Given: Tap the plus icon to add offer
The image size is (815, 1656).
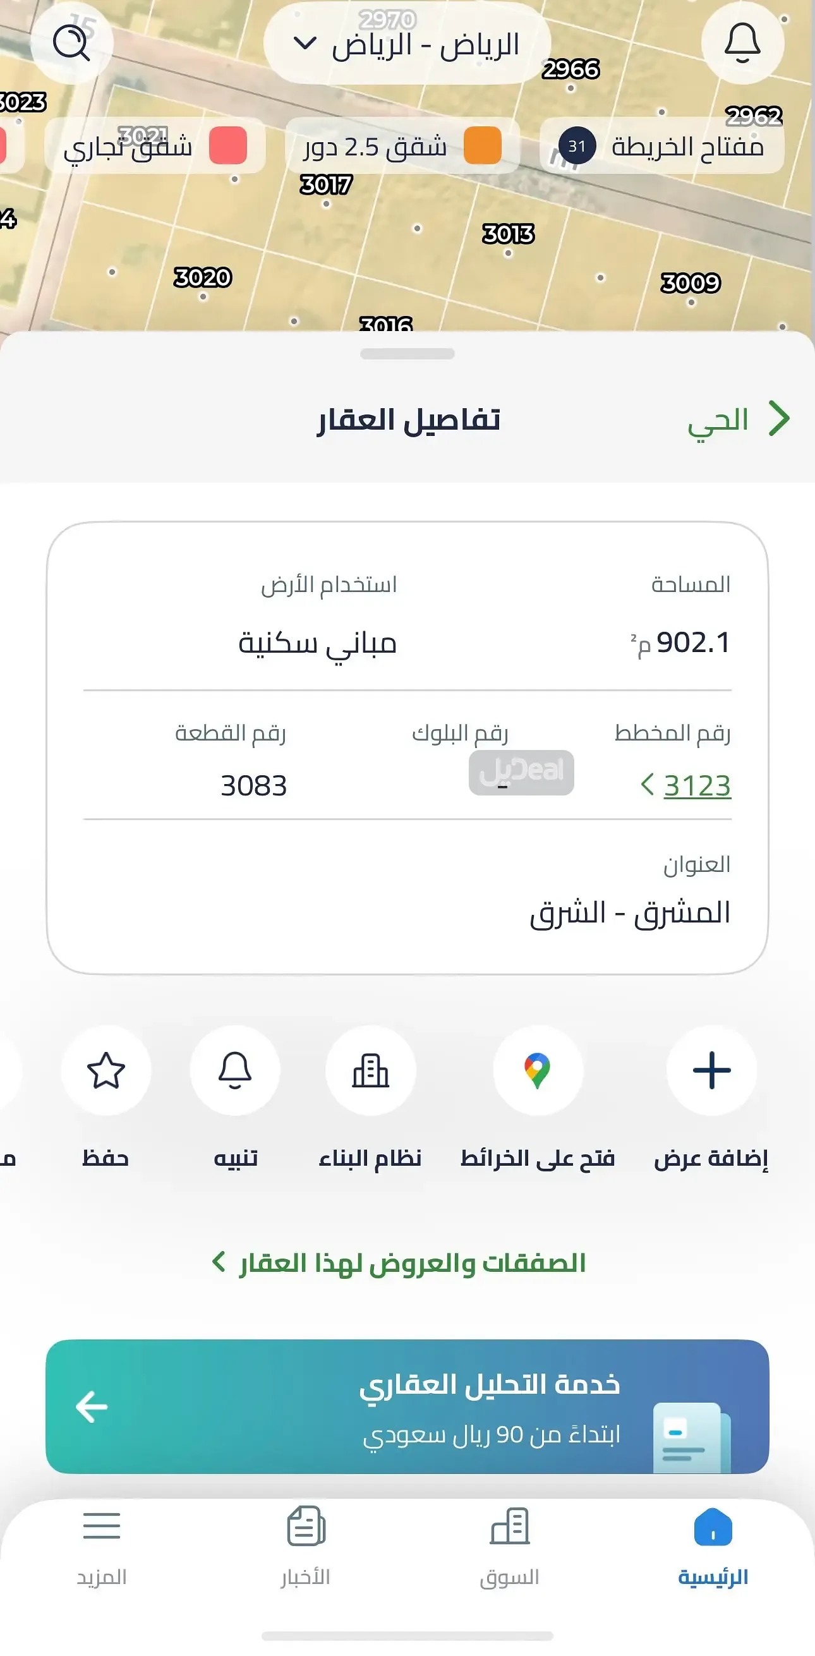Looking at the screenshot, I should point(711,1070).
